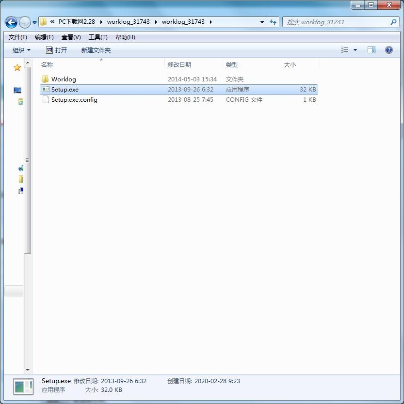Click the navigation pane scrollbar down arrow

pyautogui.click(x=28, y=370)
